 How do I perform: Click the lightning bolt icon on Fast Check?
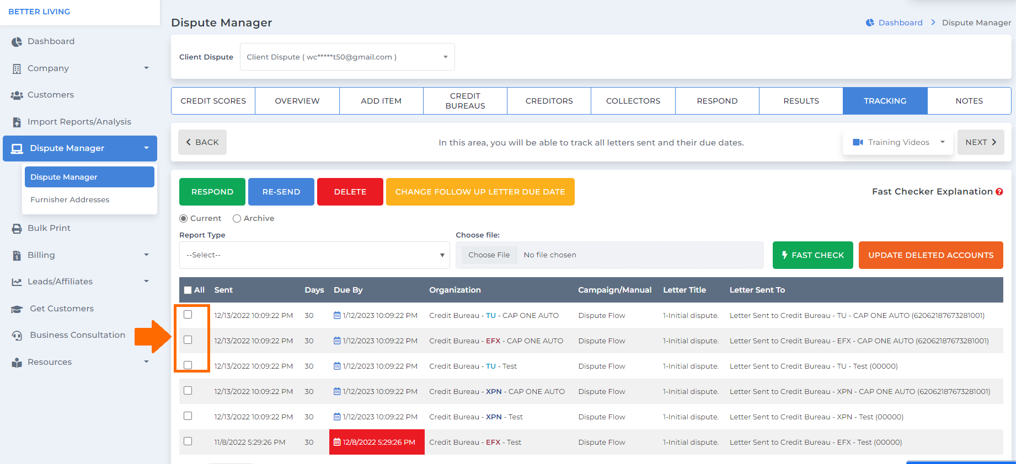click(784, 255)
